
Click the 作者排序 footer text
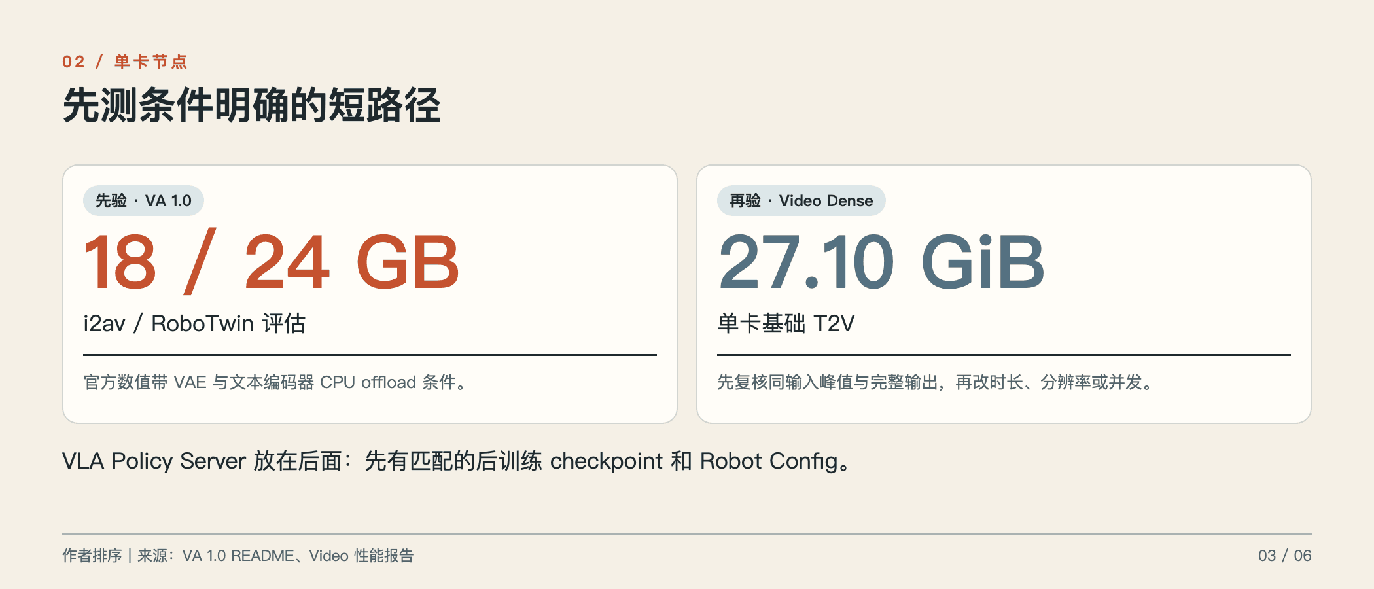point(92,556)
